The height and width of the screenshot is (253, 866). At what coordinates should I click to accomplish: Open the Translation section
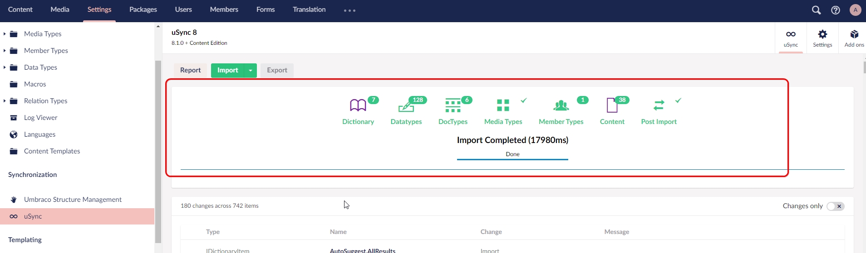click(x=309, y=10)
